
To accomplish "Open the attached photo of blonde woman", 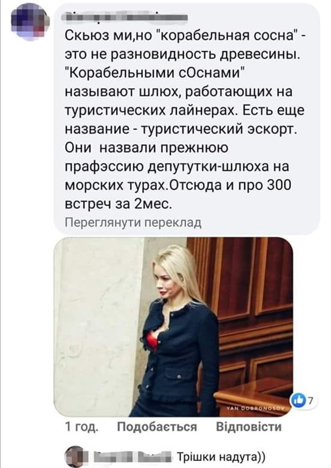I will 174,327.
